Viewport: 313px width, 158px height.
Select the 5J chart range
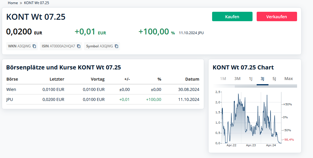pyautogui.click(x=274, y=79)
